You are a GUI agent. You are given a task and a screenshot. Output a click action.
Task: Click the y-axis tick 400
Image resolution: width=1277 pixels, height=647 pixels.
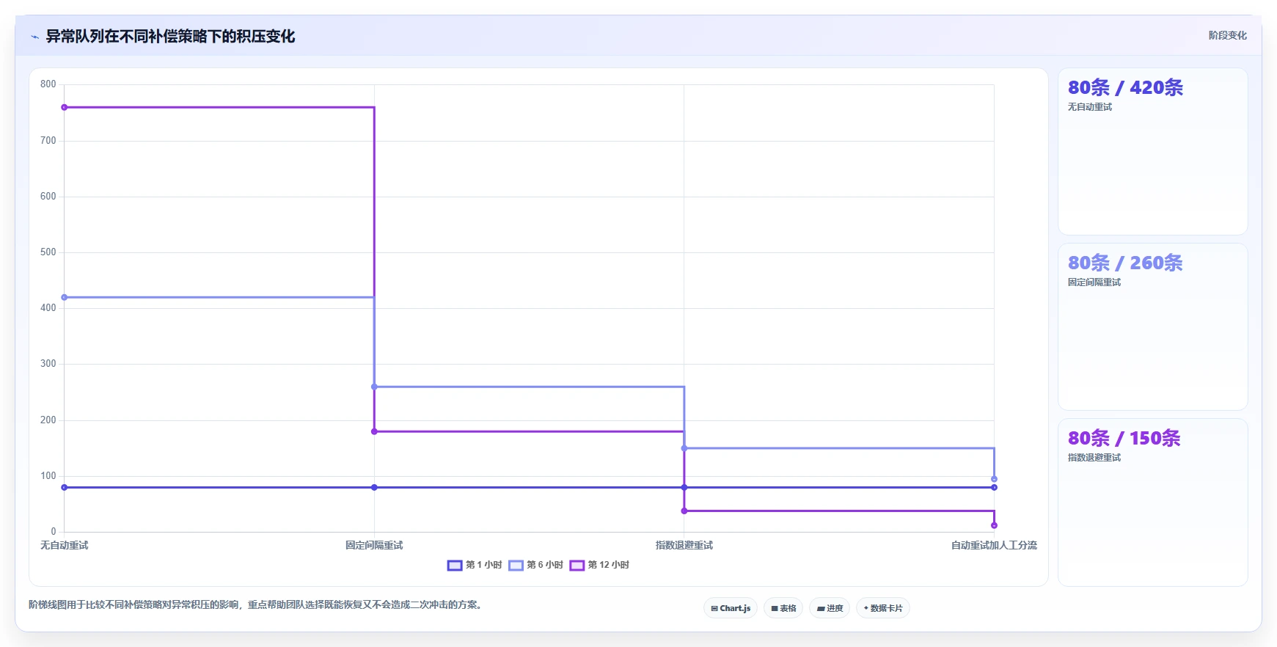pos(48,307)
